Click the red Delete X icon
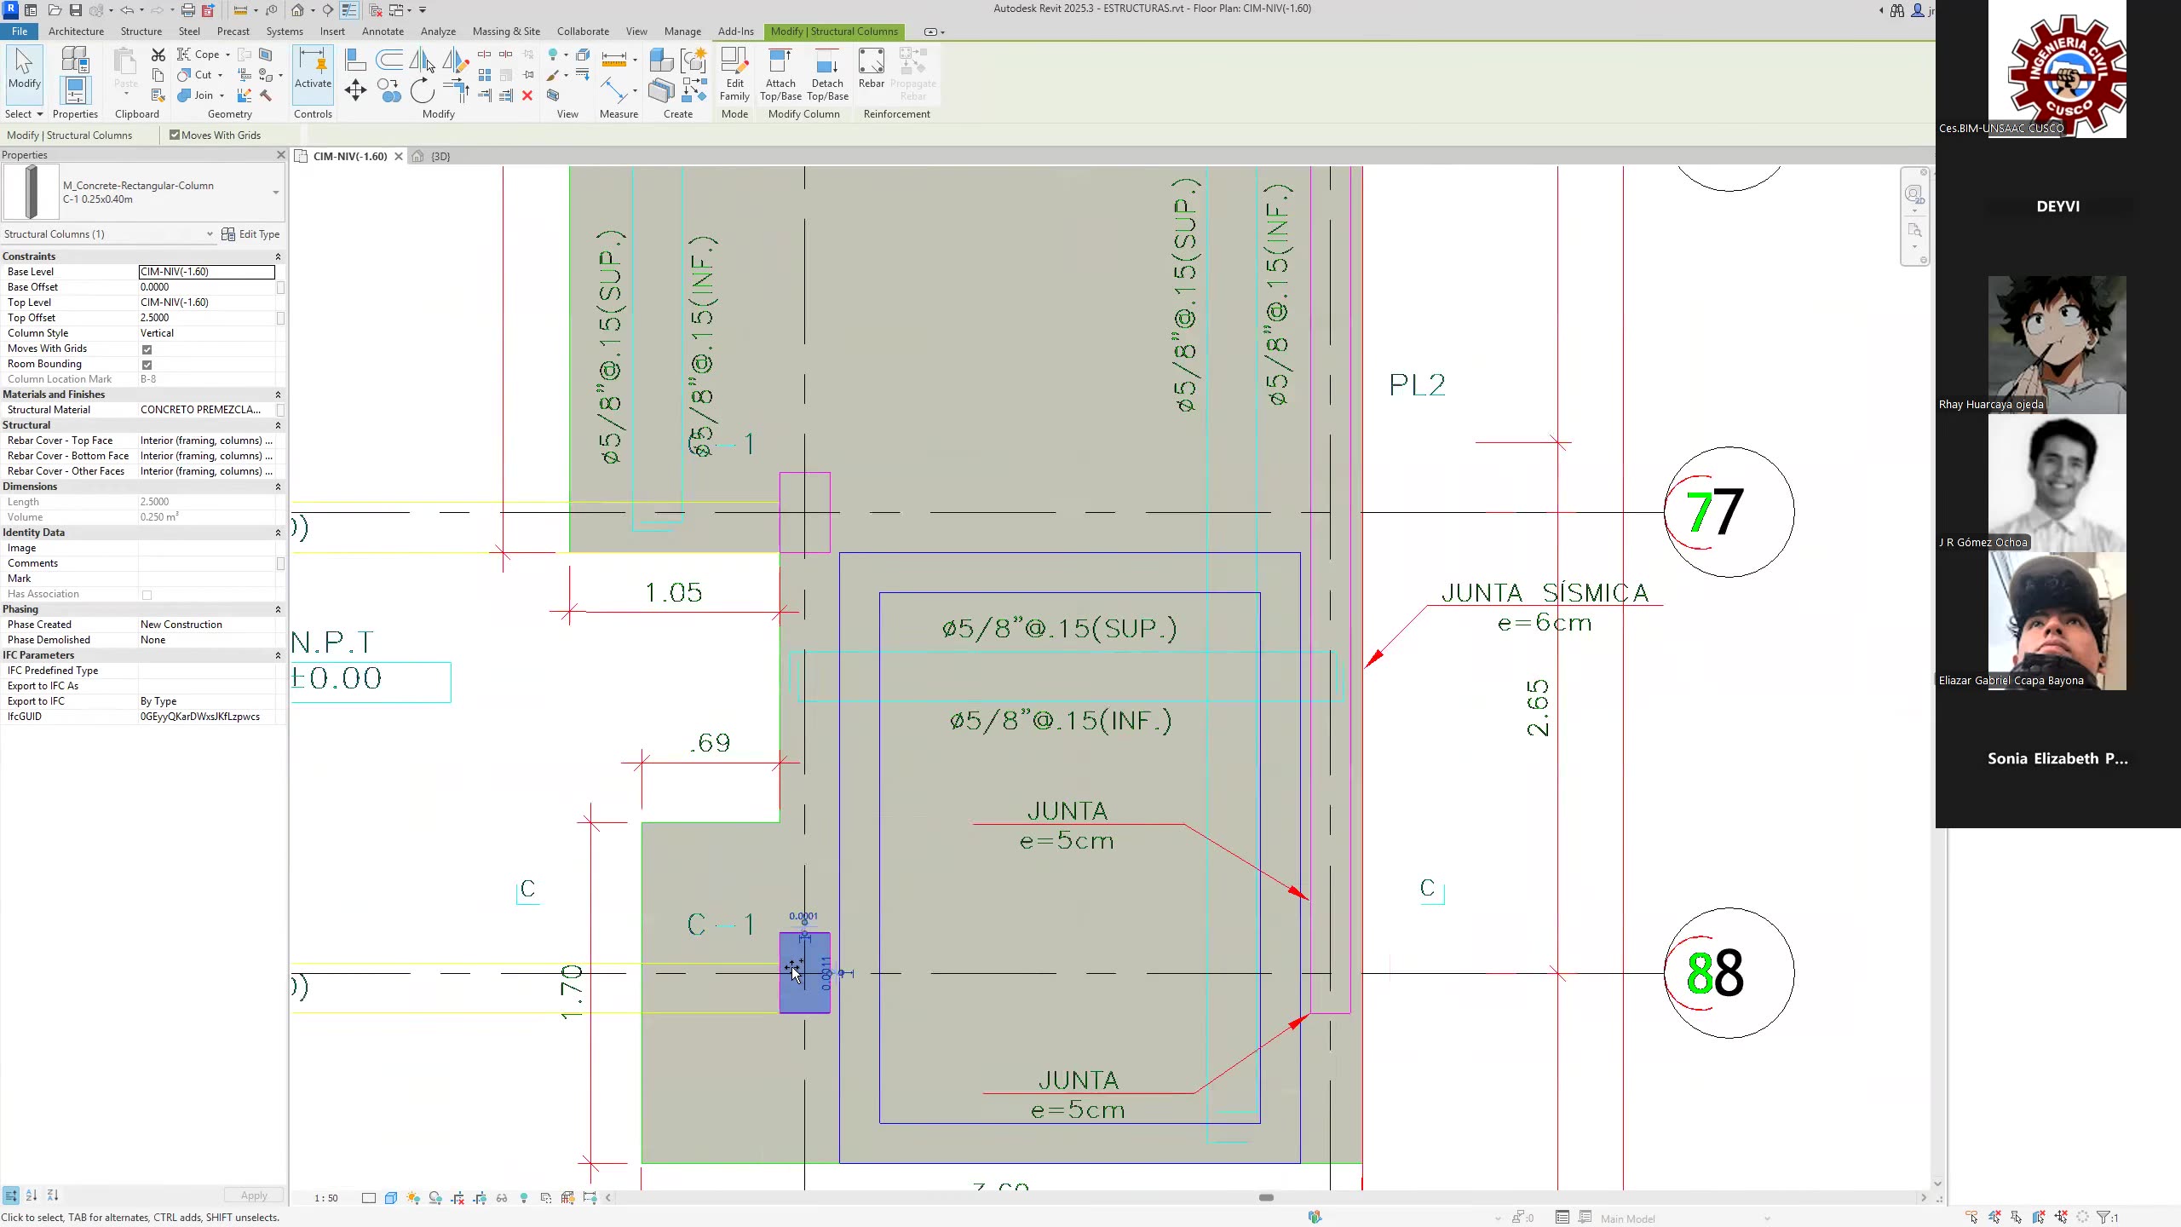Viewport: 2181px width, 1227px height. (x=527, y=95)
